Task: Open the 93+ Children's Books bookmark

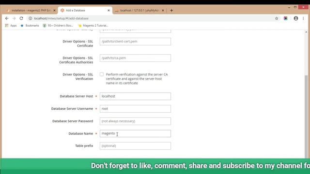Action: tap(58, 26)
